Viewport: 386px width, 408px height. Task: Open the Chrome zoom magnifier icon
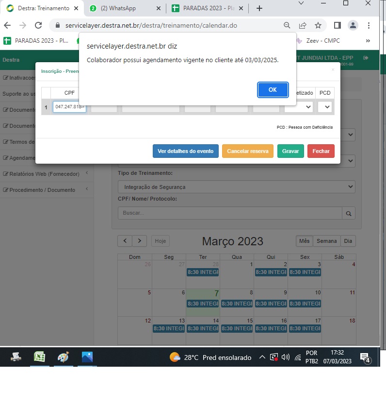click(x=287, y=25)
